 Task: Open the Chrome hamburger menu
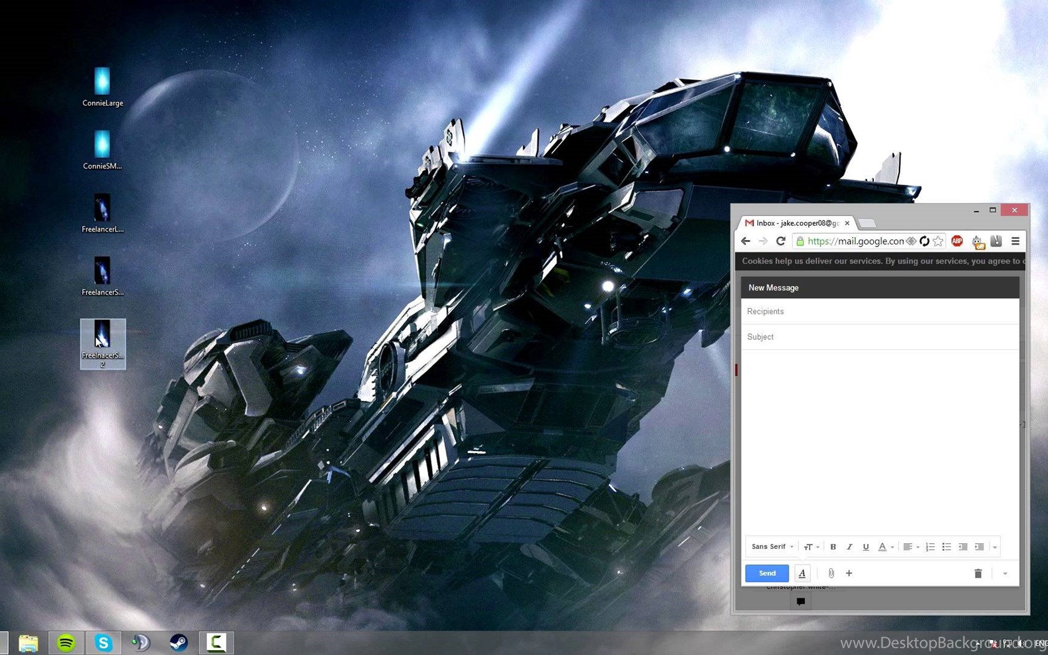pyautogui.click(x=1016, y=241)
